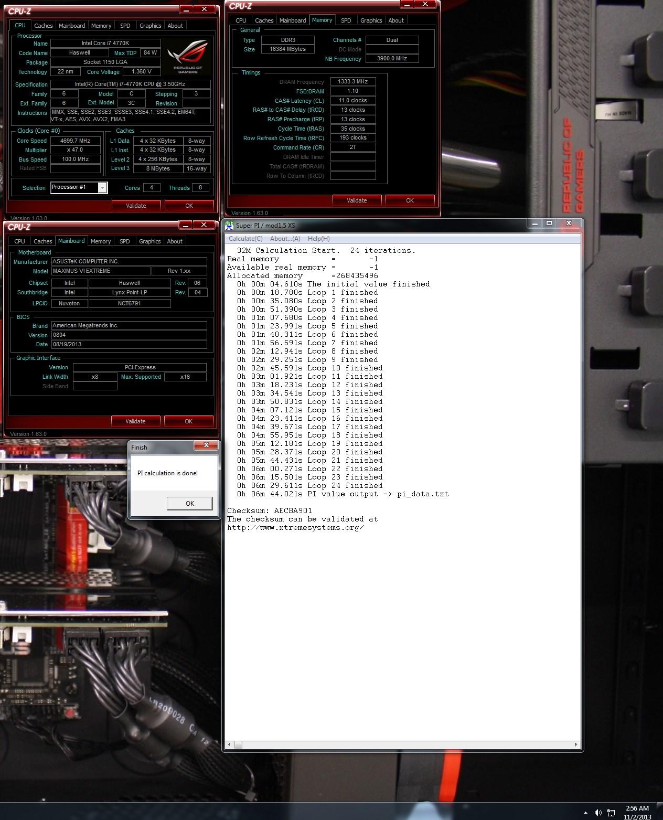The image size is (663, 820).
Task: Click the NB Frequency value 3900.0 MHz
Action: (x=392, y=58)
